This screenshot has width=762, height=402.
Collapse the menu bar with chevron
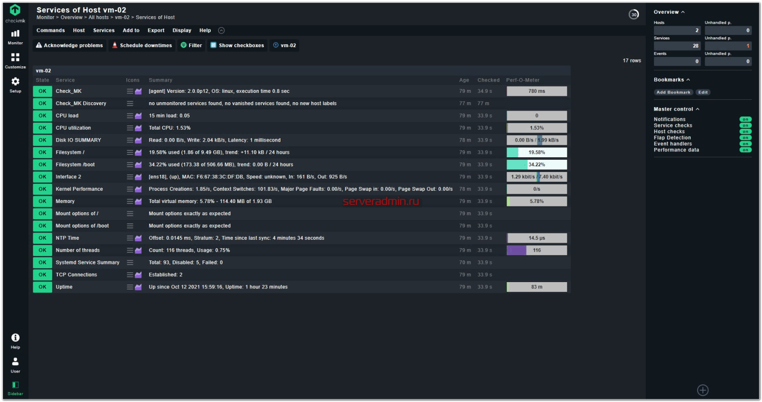coord(221,30)
